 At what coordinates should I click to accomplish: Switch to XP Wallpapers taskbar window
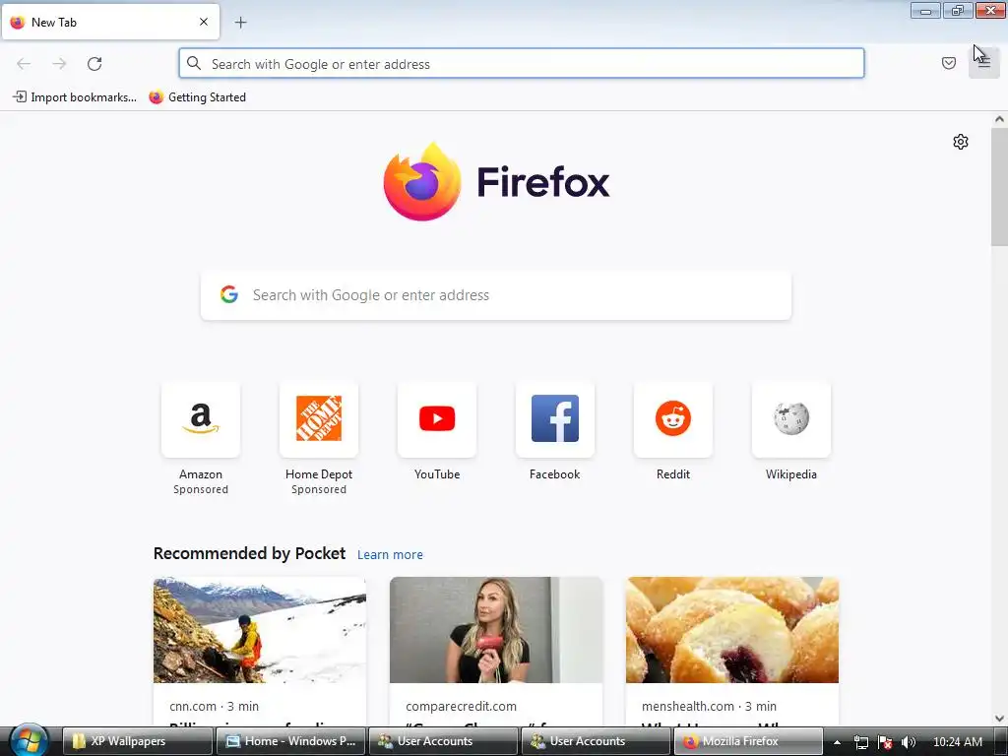[138, 741]
